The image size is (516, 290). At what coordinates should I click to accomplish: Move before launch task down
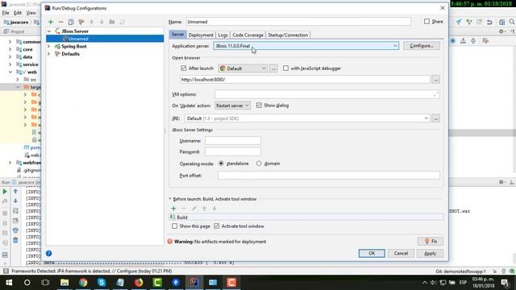[214, 208]
